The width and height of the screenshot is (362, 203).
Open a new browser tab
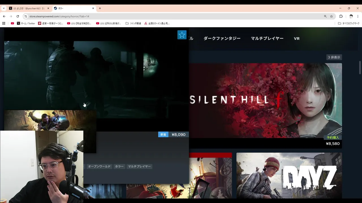[x=100, y=8]
